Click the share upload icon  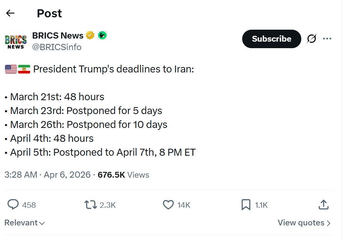coord(323,205)
